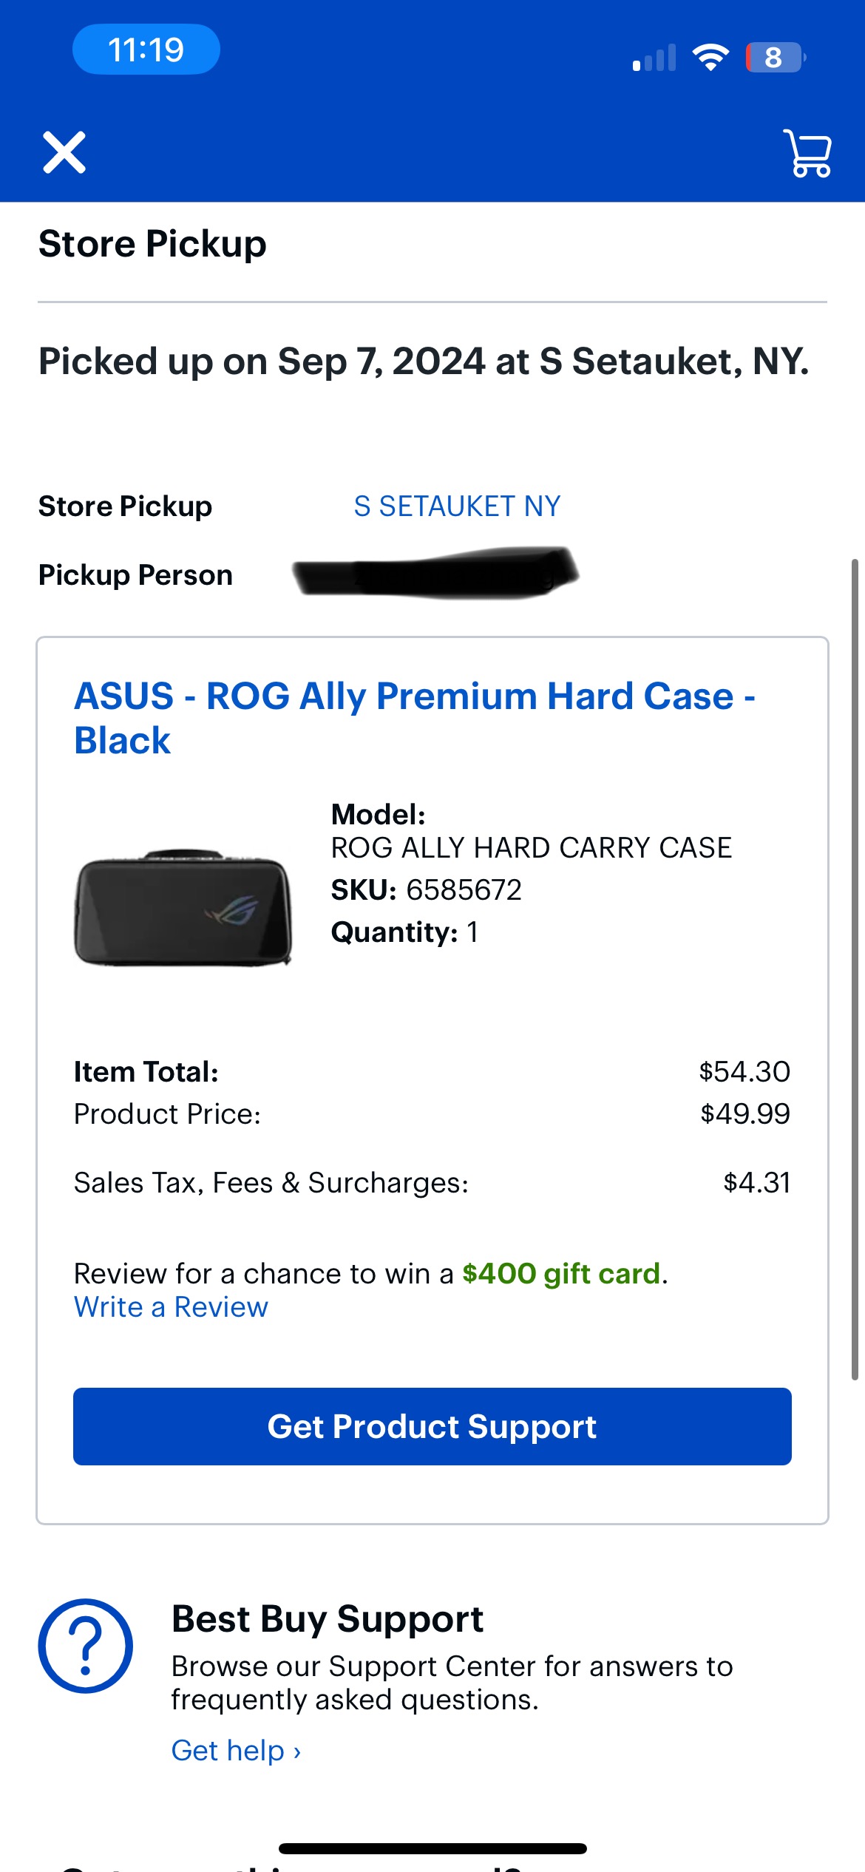Tap the Wi-Fi status icon
The height and width of the screenshot is (1872, 865).
(710, 57)
